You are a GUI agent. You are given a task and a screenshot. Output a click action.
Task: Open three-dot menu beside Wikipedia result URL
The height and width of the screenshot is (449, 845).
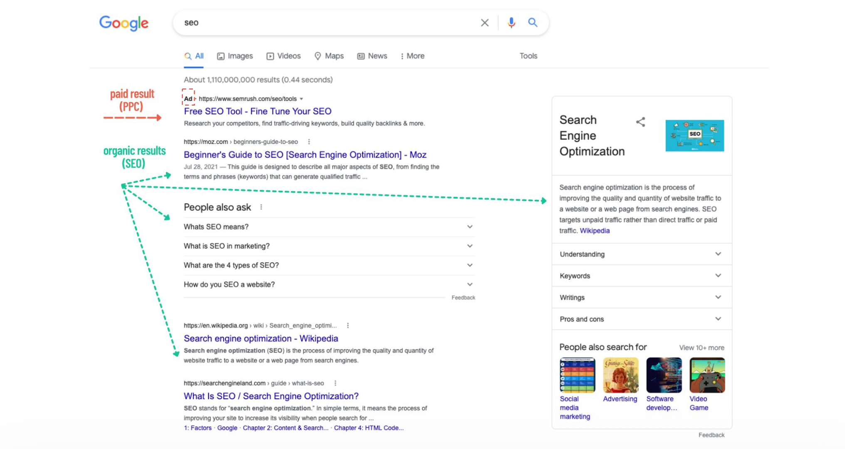[348, 326]
